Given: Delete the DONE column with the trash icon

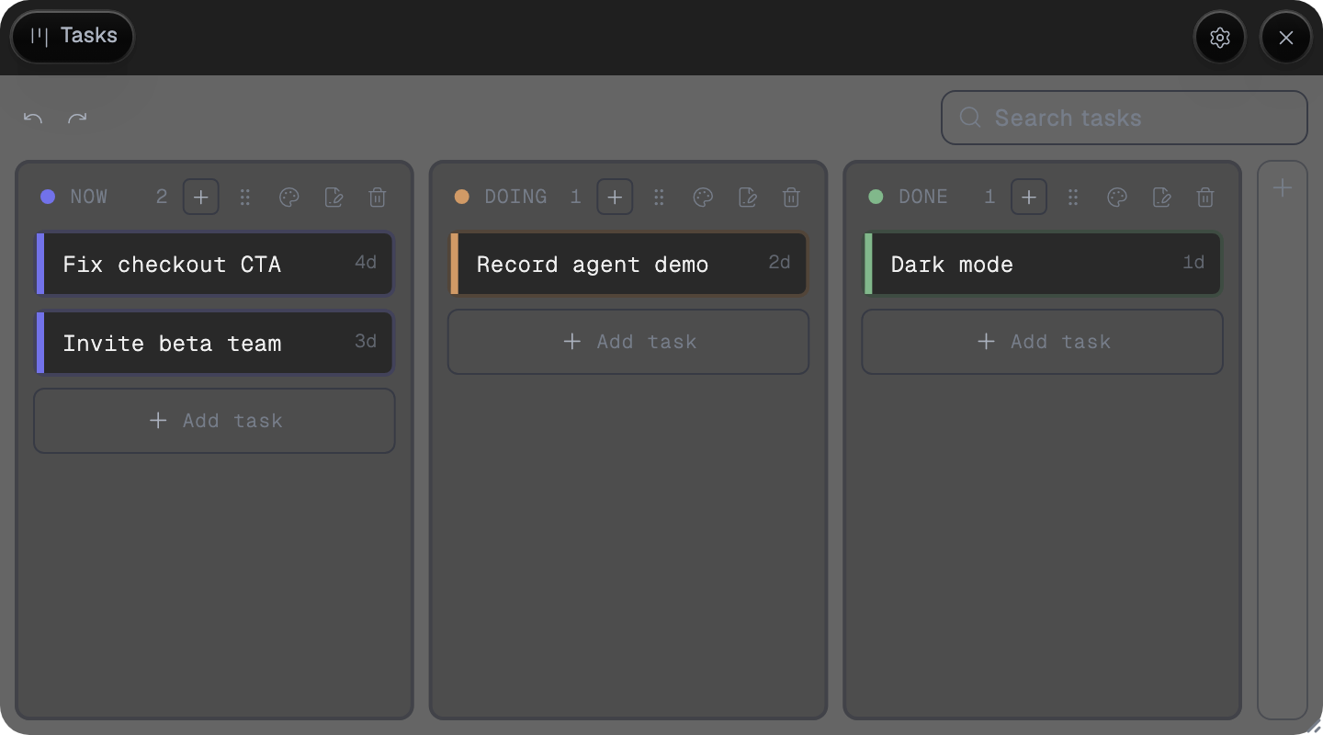Looking at the screenshot, I should 1206,197.
